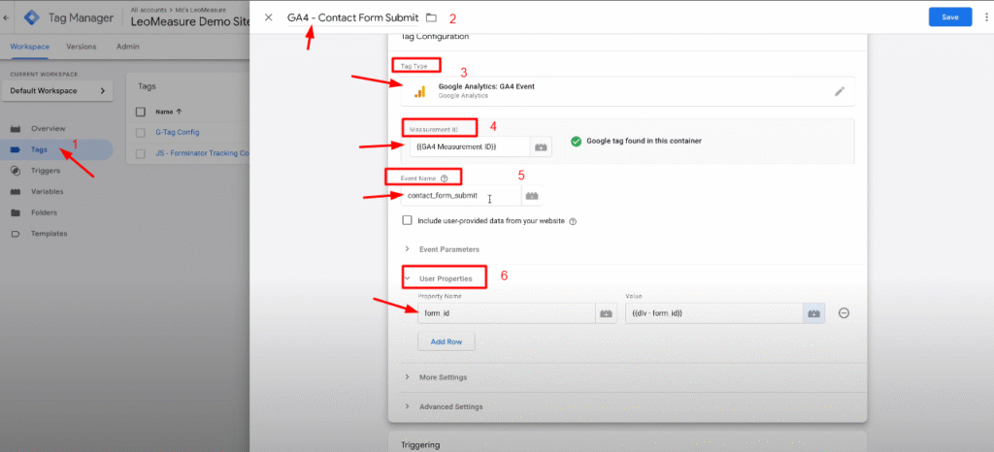Image resolution: width=994 pixels, height=452 pixels.
Task: Edit tag type using the pencil icon
Action: click(x=840, y=91)
